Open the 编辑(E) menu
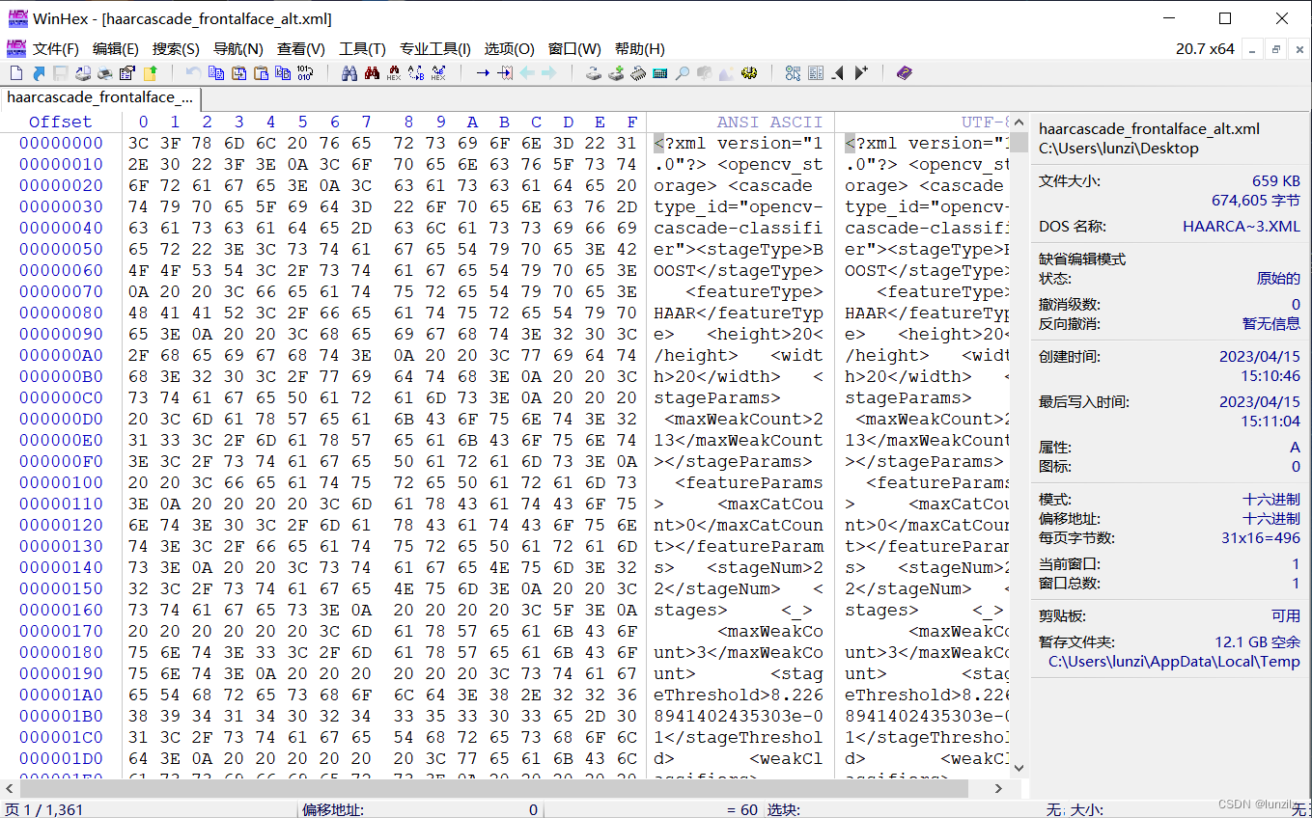This screenshot has height=818, width=1312. 116,48
